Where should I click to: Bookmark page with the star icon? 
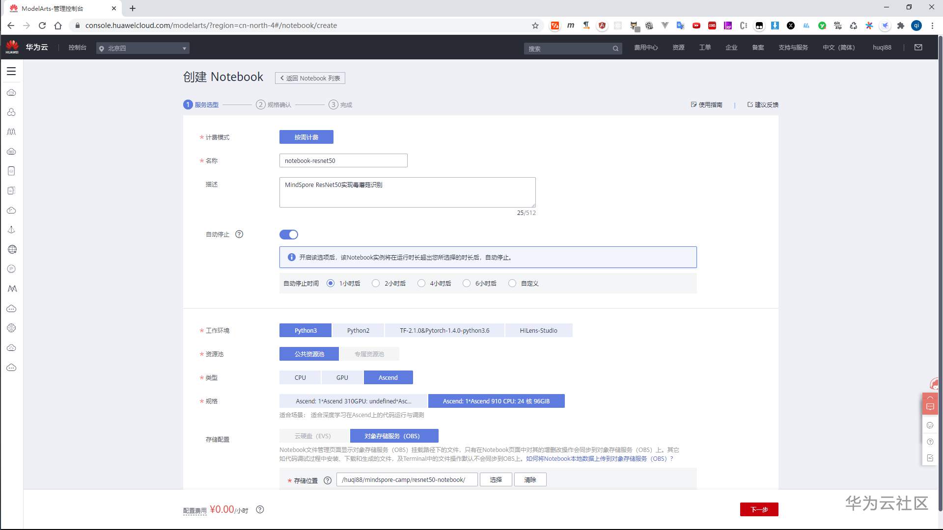(x=535, y=26)
